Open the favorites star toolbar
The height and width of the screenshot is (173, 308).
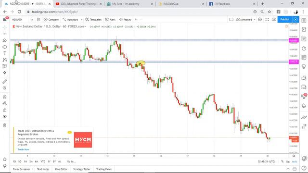coord(5,159)
